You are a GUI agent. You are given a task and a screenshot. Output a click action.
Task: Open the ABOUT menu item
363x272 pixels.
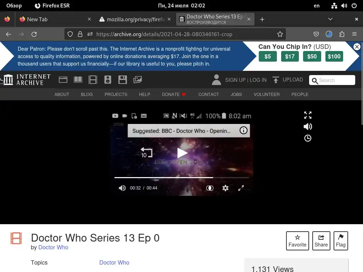[62, 94]
